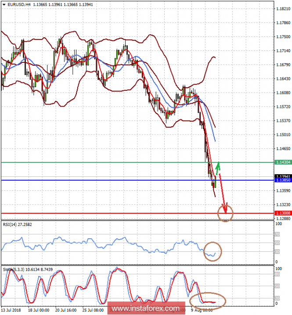Click the 20 Jul 16:00 time marker
Viewport: 292px width, 315px height.
[66, 310]
